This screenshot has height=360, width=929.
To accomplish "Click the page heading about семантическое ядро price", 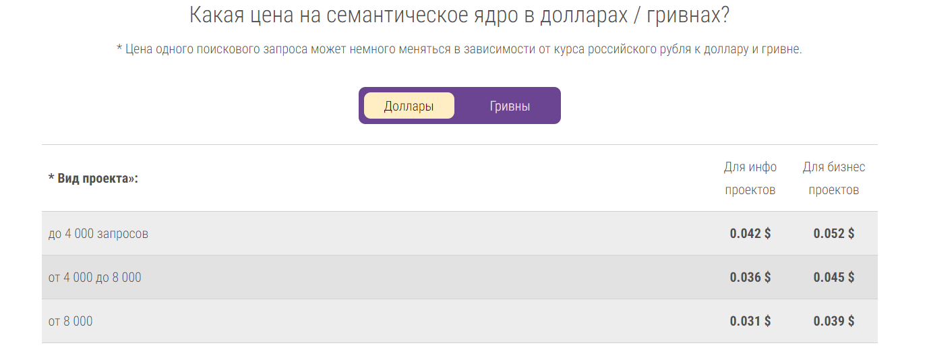I will [x=459, y=15].
